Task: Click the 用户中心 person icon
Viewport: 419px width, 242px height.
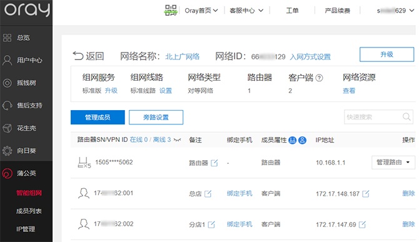Action: [x=8, y=61]
